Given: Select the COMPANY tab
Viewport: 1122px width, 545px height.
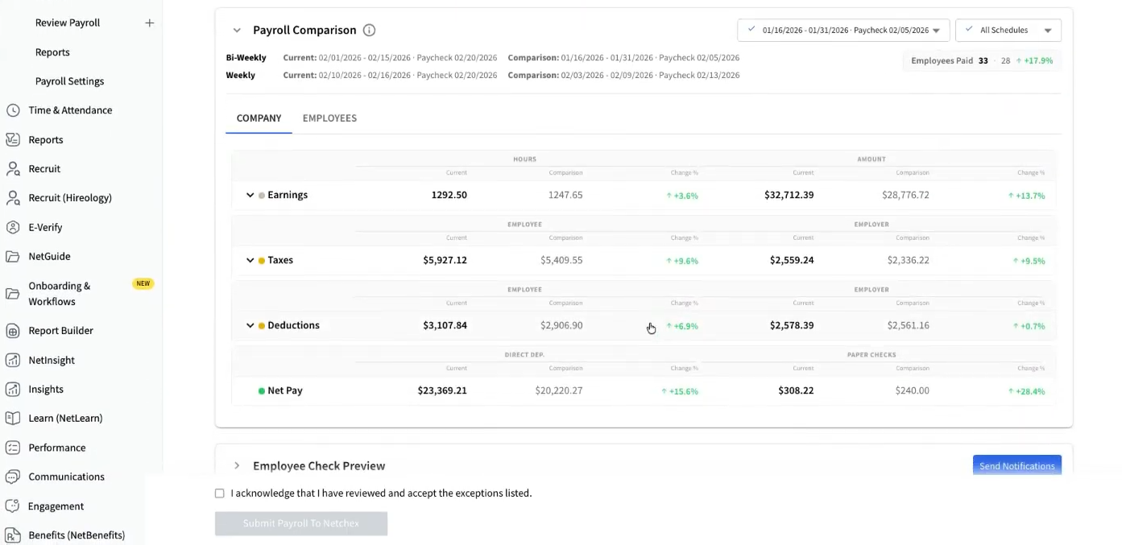Looking at the screenshot, I should (x=259, y=118).
